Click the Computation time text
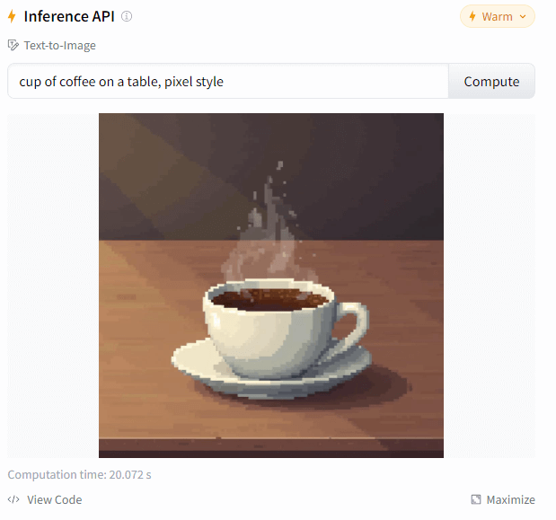 coord(79,474)
